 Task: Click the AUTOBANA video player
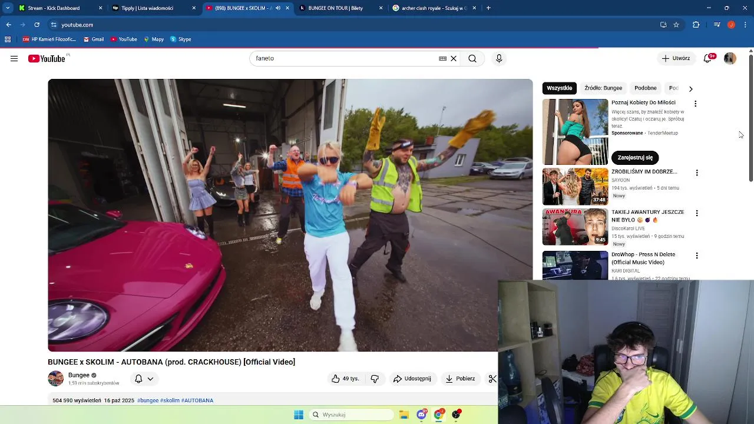point(290,215)
